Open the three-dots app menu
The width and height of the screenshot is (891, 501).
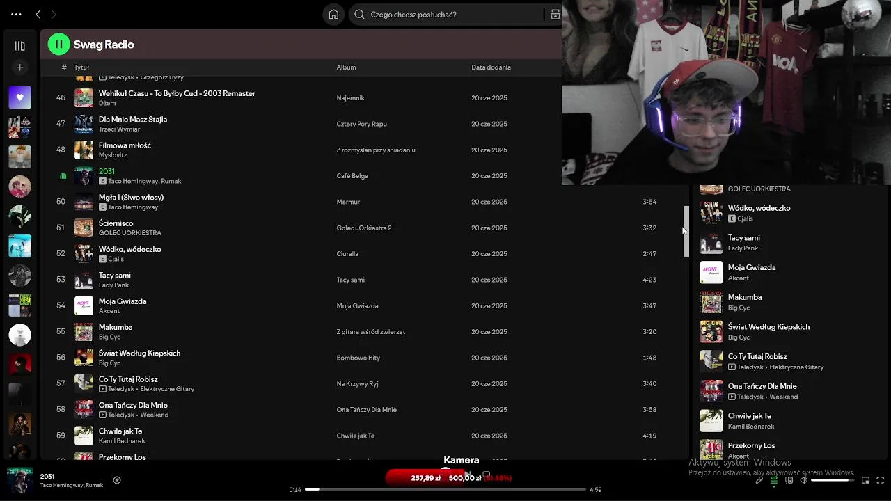pos(16,14)
